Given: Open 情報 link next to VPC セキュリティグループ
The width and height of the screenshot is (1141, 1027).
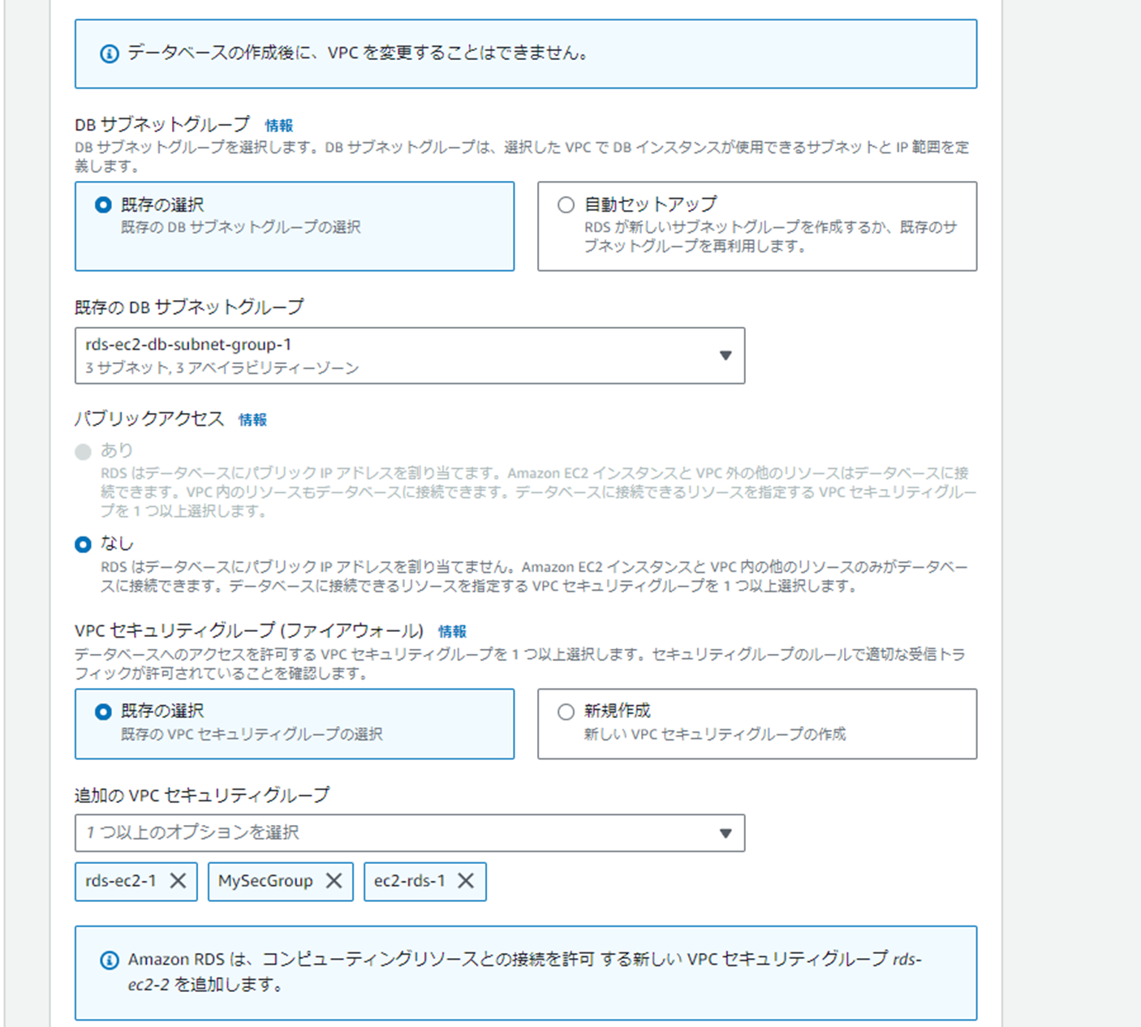Looking at the screenshot, I should click(453, 632).
